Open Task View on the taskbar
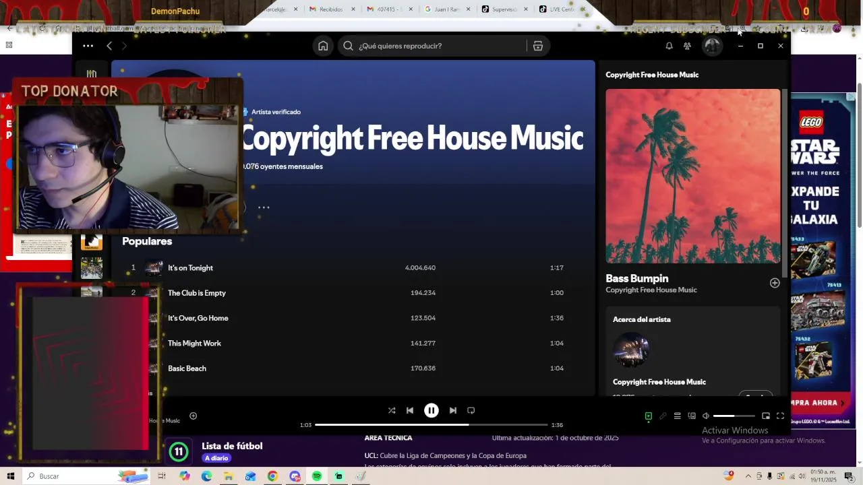 coord(162,476)
